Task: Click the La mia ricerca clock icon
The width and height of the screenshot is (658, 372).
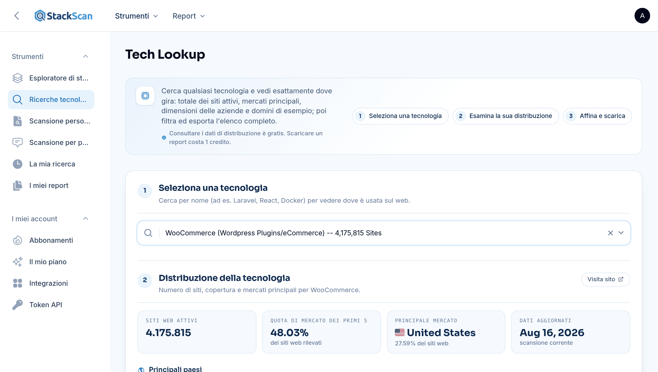Action: click(17, 164)
